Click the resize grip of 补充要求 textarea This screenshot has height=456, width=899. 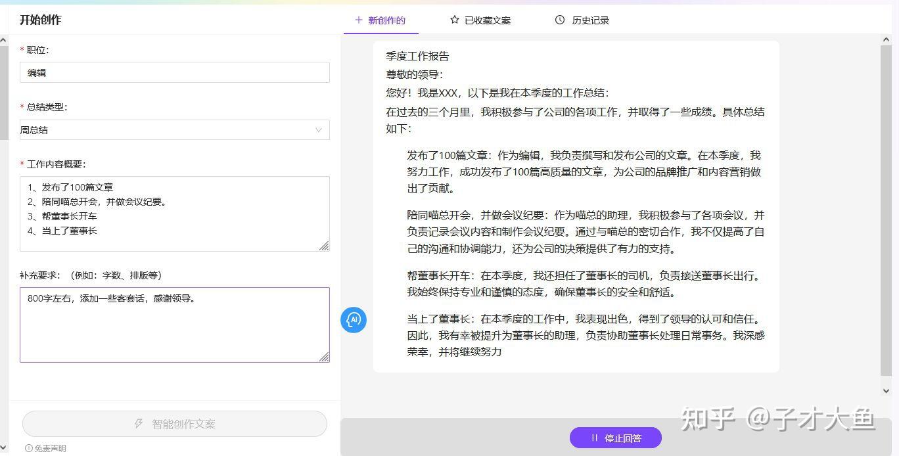[325, 357]
